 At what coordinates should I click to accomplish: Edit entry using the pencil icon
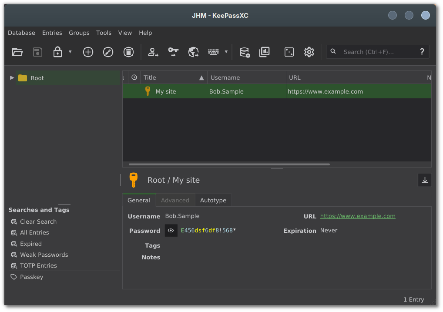(x=108, y=52)
